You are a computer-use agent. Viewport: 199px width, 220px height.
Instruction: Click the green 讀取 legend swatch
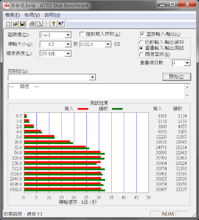[117, 109]
